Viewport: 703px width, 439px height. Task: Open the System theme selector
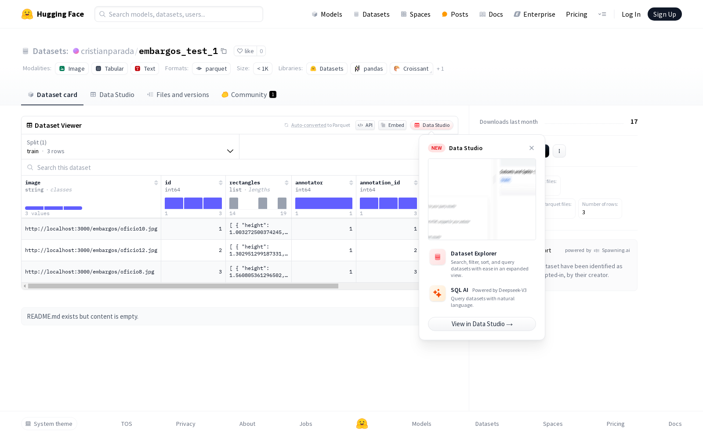click(49, 424)
